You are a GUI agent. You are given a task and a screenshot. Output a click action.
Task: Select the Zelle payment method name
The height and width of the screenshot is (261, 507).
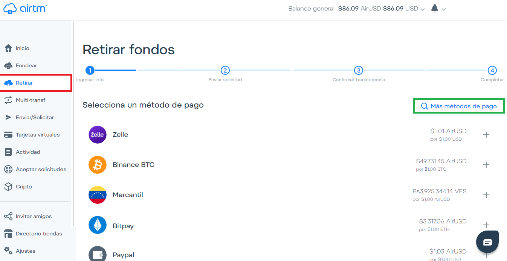click(121, 135)
